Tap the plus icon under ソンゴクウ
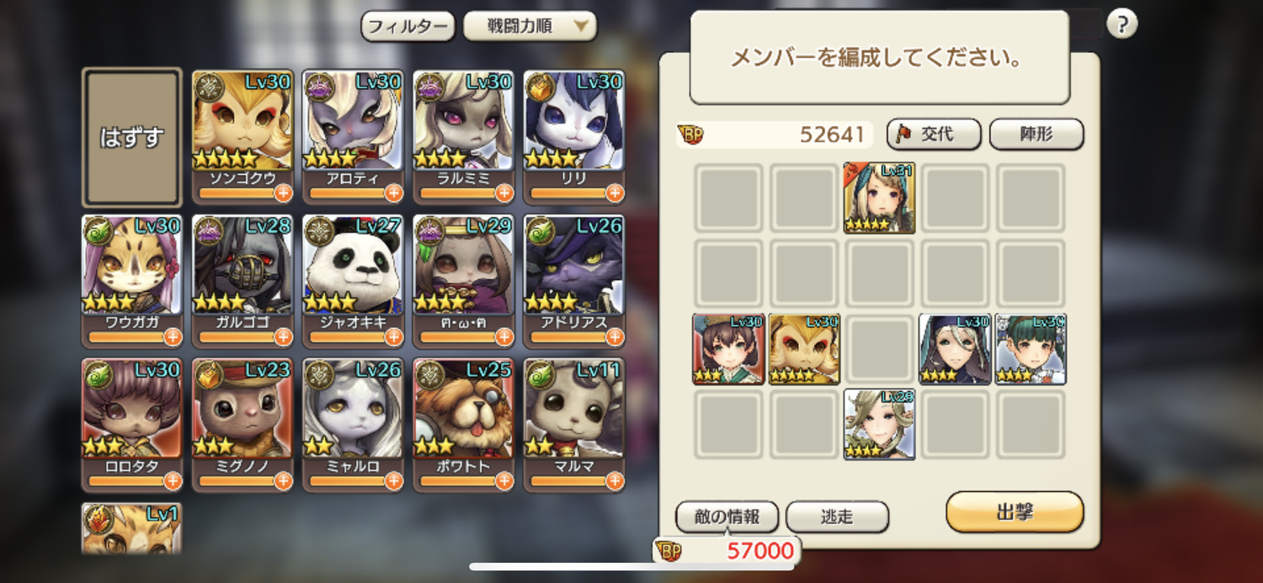This screenshot has width=1263, height=583. point(283,193)
